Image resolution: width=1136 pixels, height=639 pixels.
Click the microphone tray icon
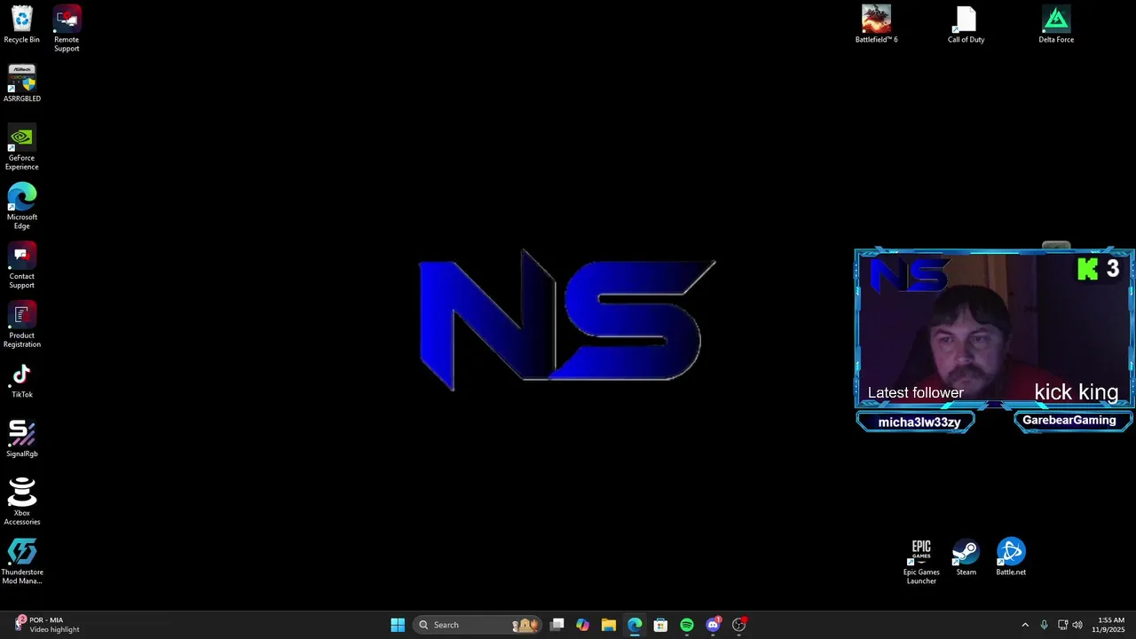(1045, 625)
